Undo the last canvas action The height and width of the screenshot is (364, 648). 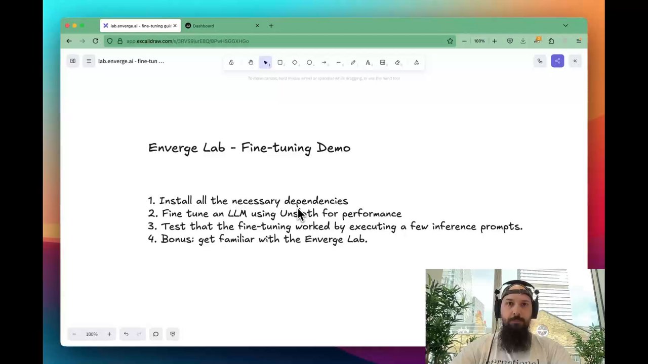[126, 334]
